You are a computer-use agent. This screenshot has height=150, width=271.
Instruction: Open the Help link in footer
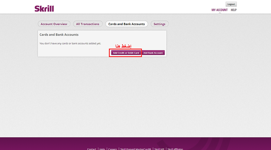tap(102, 149)
